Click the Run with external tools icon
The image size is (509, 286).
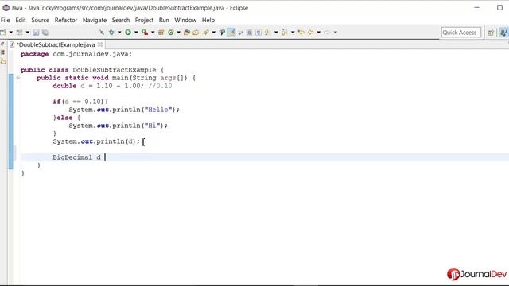tap(145, 33)
